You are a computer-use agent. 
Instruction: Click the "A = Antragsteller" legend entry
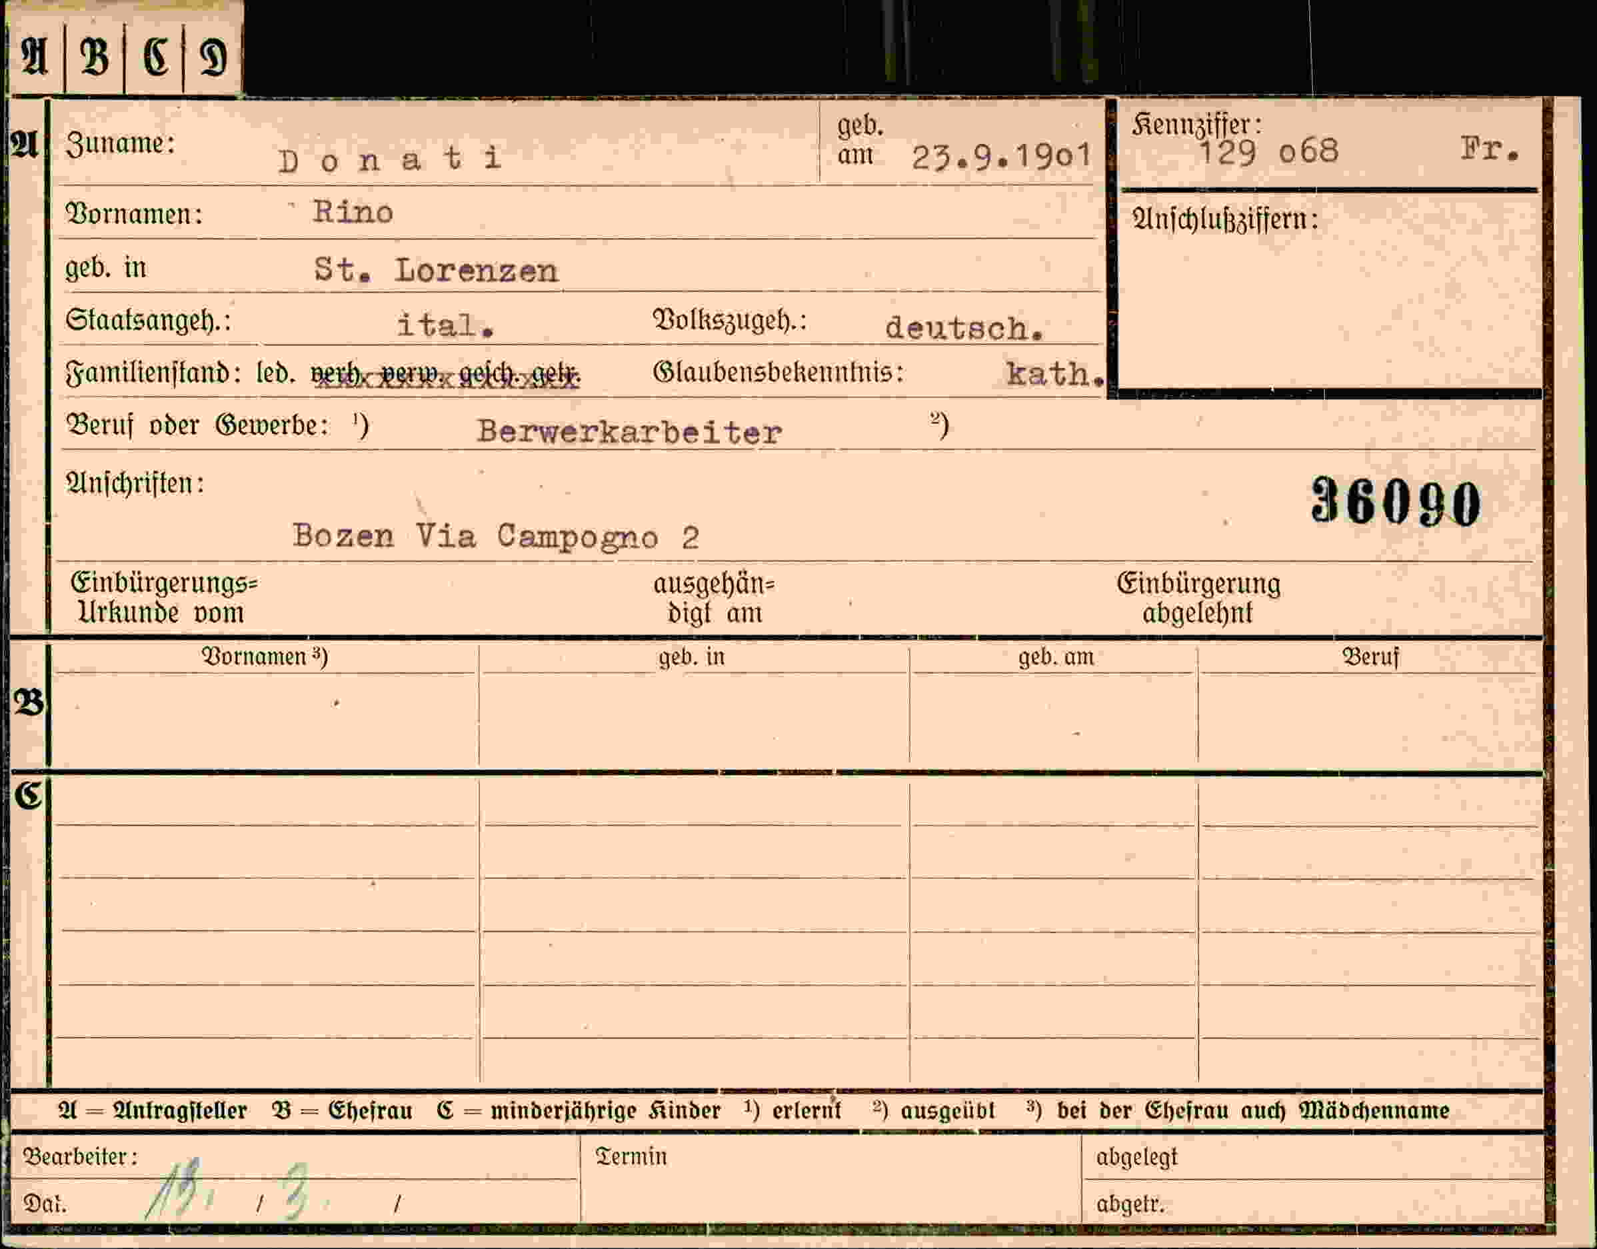click(x=153, y=1110)
